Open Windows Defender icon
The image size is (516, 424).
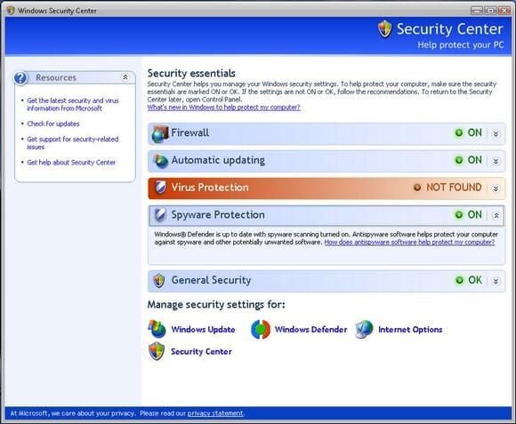(x=261, y=330)
